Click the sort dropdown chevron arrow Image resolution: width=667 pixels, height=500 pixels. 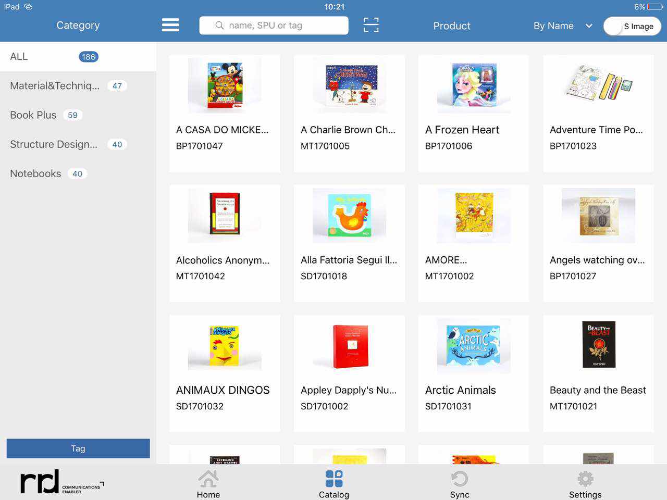click(589, 26)
